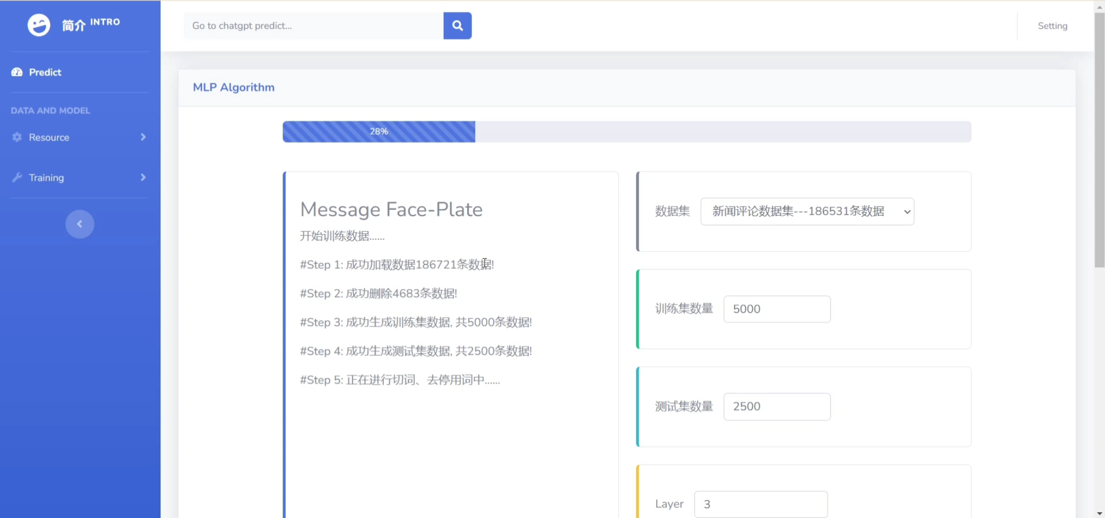The image size is (1105, 518).
Task: Click the Layer input showing 3
Action: tap(761, 504)
